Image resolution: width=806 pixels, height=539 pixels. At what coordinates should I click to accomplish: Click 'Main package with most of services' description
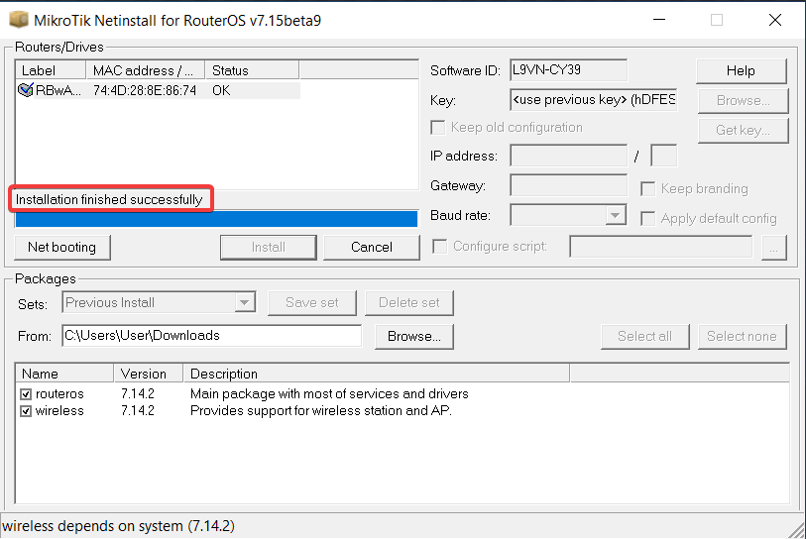[x=329, y=394]
